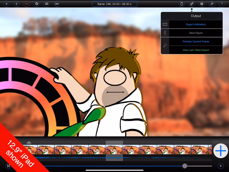
Task: Click the red minus icon in toolbar
Action: [x=27, y=4]
